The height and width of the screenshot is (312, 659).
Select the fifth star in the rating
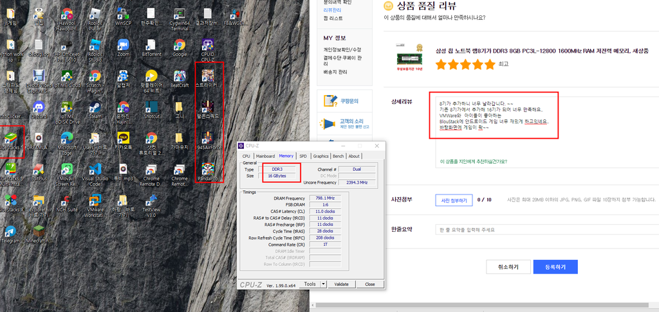tap(490, 65)
